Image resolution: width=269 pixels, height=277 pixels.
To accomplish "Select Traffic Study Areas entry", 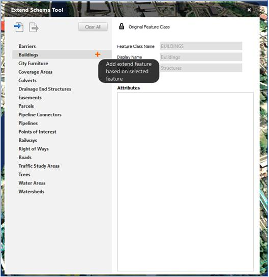I will pyautogui.click(x=39, y=166).
